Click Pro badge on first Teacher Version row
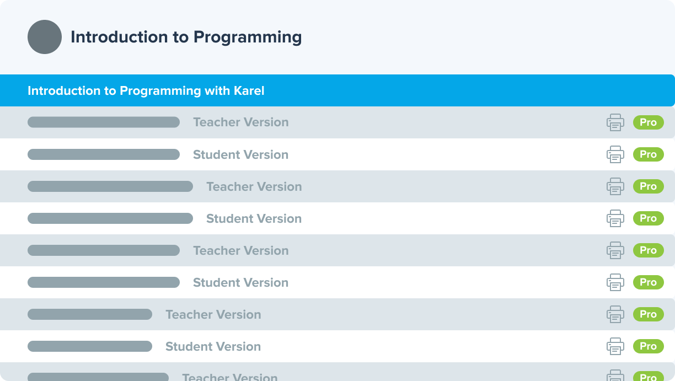Image resolution: width=675 pixels, height=381 pixels. [648, 122]
